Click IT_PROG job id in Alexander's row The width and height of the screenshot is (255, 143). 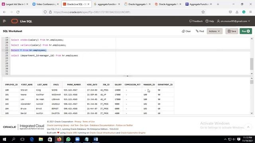tap(104, 104)
